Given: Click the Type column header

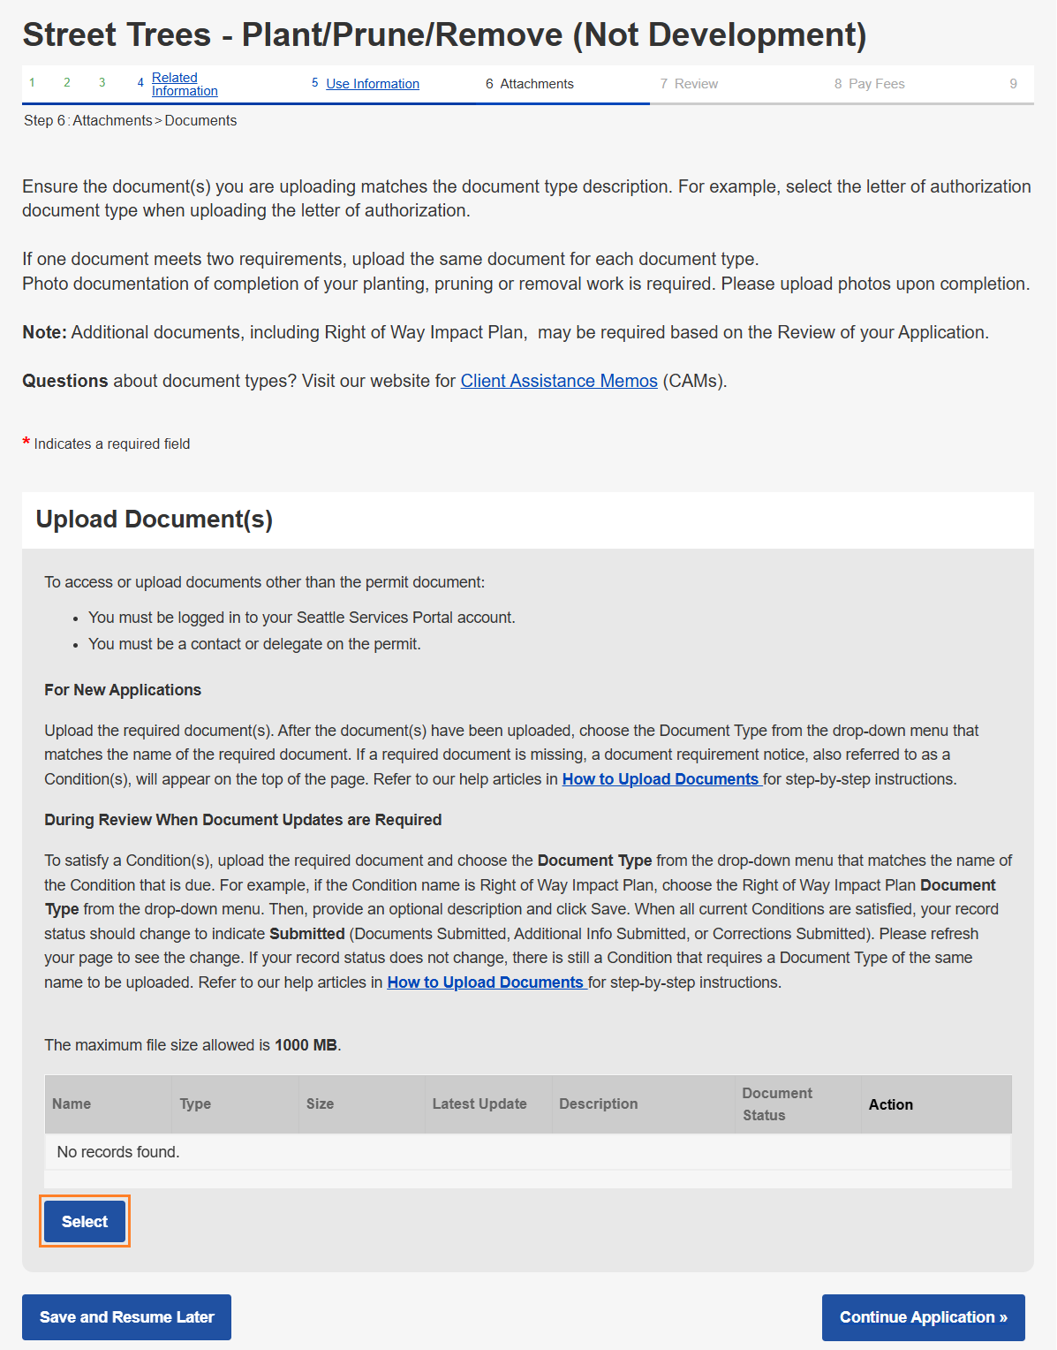Looking at the screenshot, I should click(195, 1104).
